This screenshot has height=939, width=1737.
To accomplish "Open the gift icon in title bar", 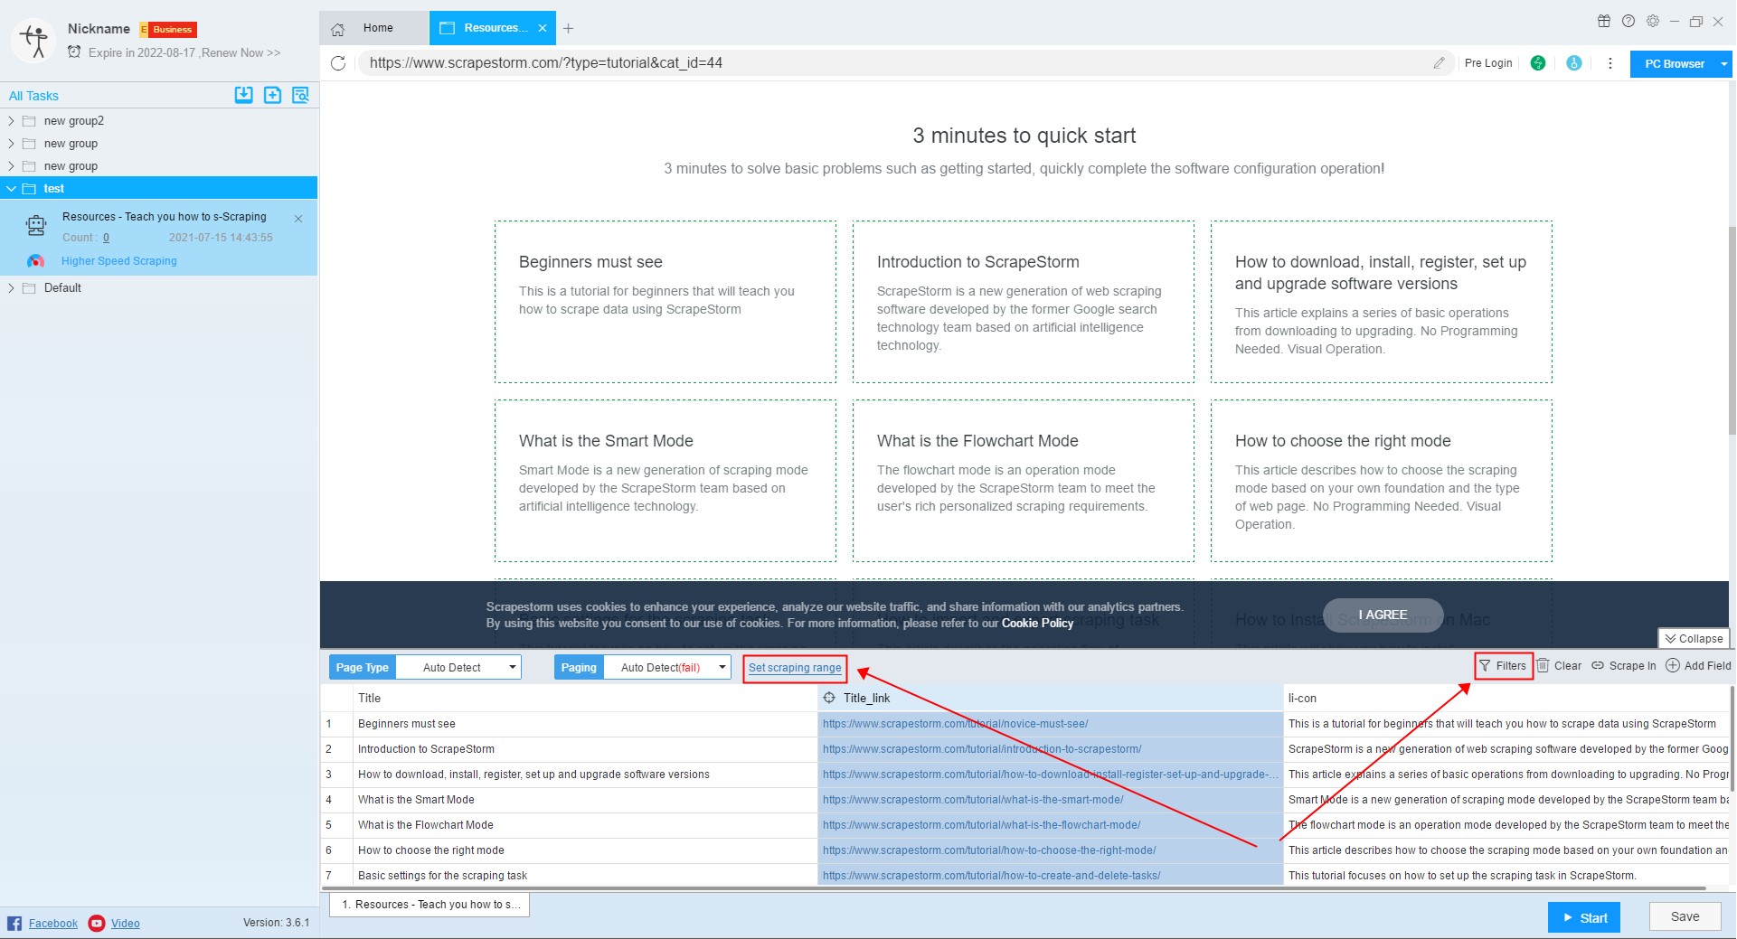I will [x=1603, y=22].
